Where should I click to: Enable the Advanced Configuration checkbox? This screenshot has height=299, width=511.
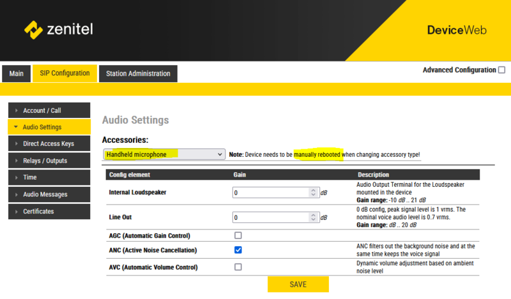tap(501, 70)
